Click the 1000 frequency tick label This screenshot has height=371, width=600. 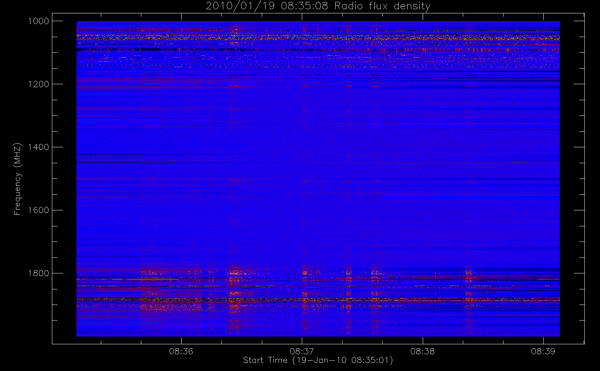click(39, 21)
